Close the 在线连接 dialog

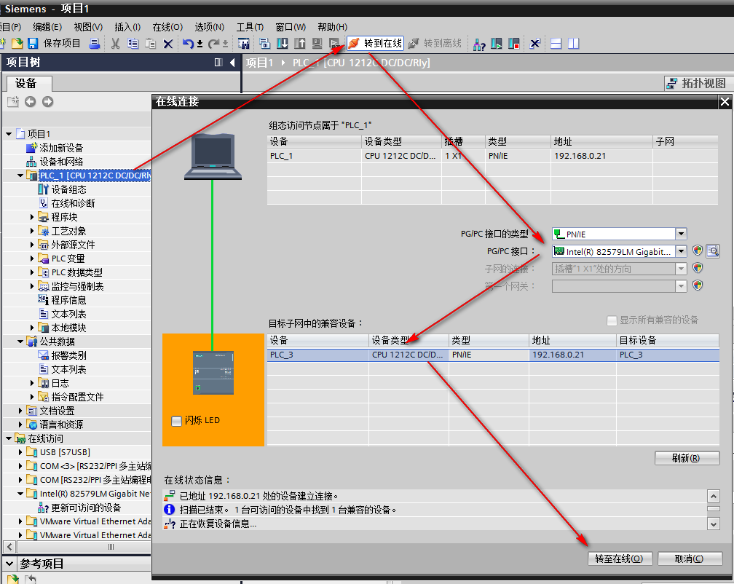[x=725, y=101]
